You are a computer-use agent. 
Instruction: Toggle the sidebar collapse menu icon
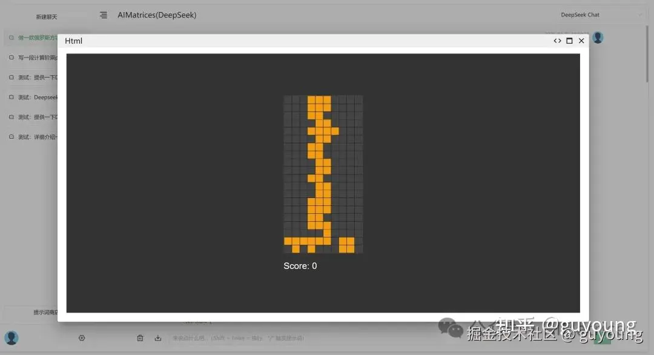click(104, 15)
